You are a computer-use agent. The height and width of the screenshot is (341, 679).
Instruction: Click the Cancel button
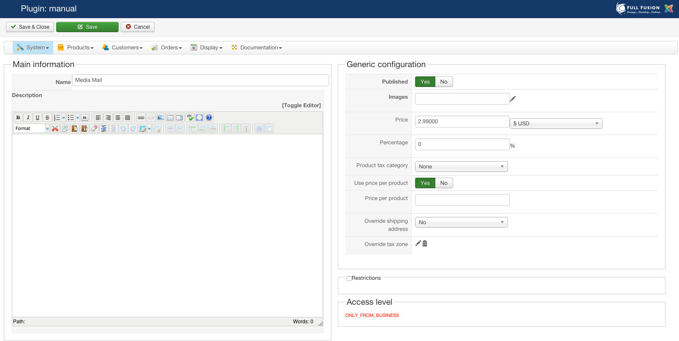point(138,27)
